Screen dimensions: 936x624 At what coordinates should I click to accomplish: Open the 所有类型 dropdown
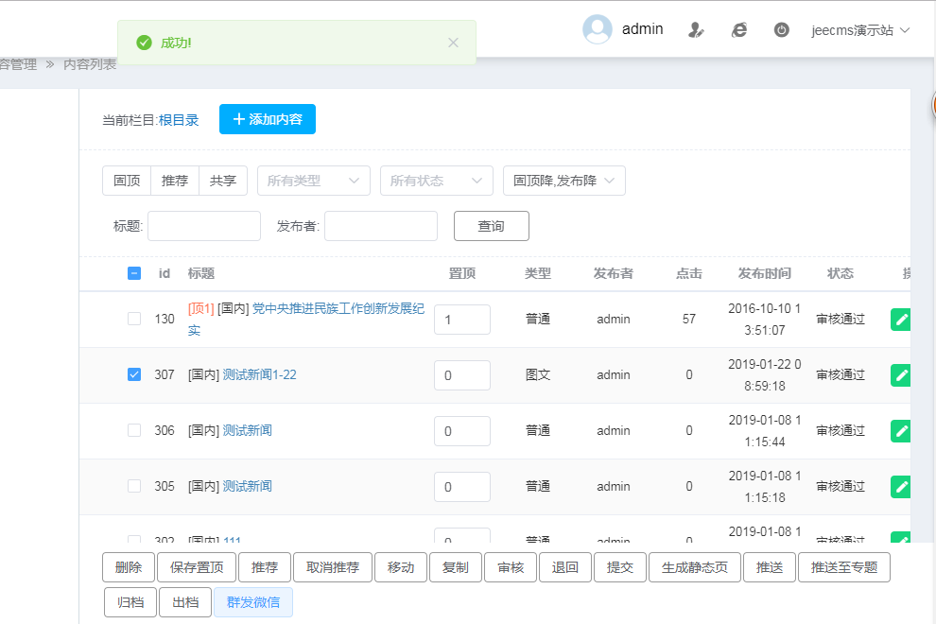(313, 181)
